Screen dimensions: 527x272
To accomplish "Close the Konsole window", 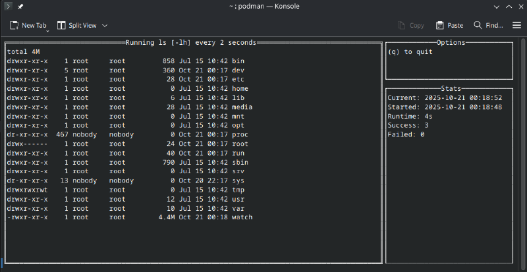I will pos(518,7).
